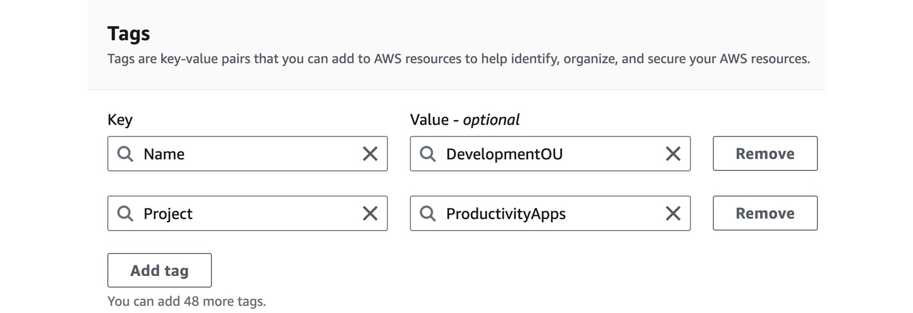Clear the Project key field
The image size is (913, 313).
(x=370, y=213)
